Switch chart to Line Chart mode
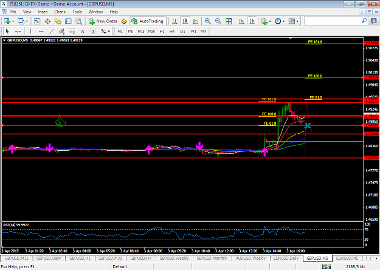 point(196,21)
